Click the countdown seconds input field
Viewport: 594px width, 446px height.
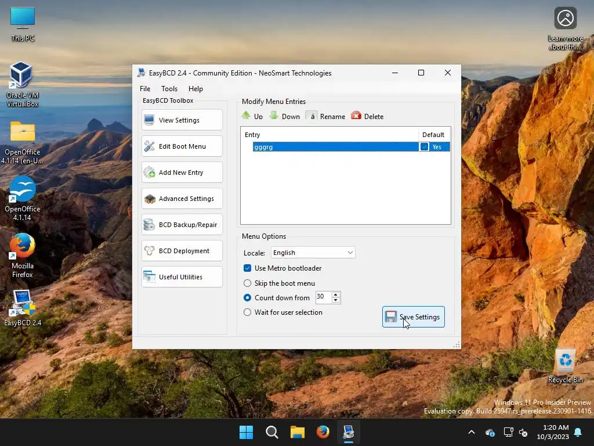click(x=323, y=297)
